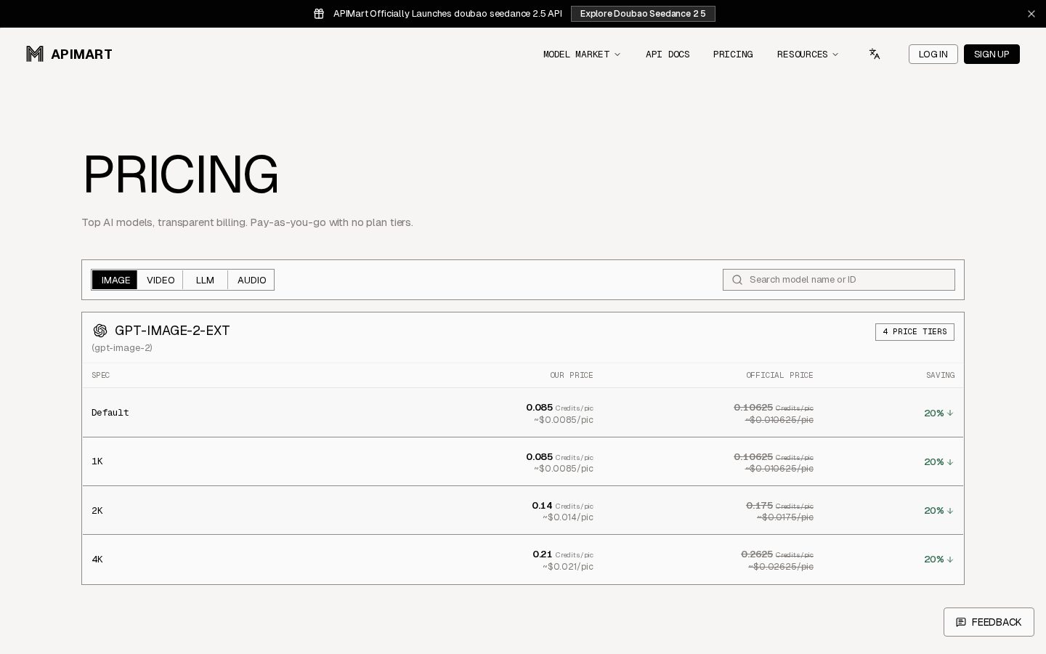Click the ~$0.014/pic price text
Viewport: 1046px width, 654px height.
tap(568, 517)
